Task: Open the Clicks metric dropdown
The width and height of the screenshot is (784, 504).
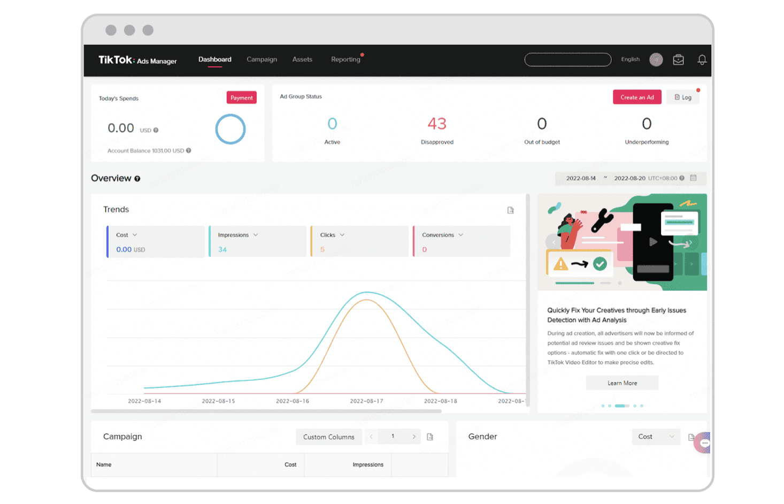Action: (332, 235)
